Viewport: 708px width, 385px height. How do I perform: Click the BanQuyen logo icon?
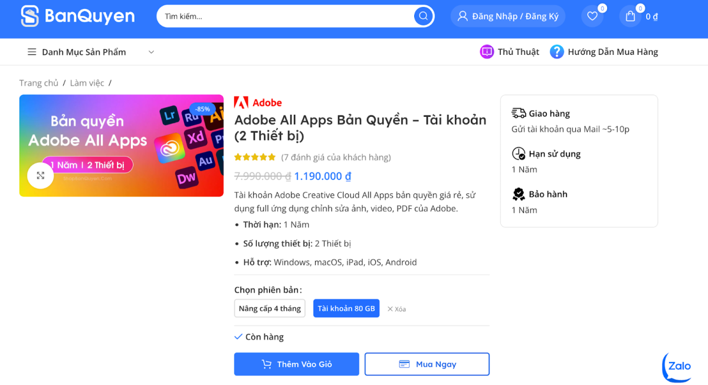coord(29,16)
